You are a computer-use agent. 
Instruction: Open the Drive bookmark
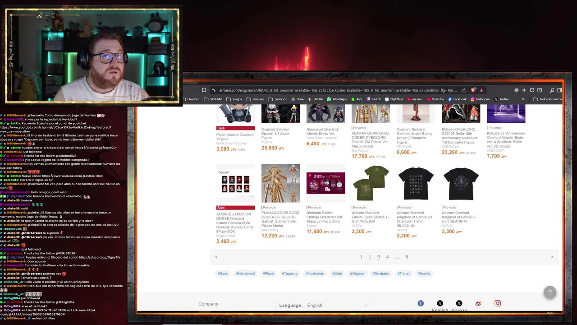point(298,99)
